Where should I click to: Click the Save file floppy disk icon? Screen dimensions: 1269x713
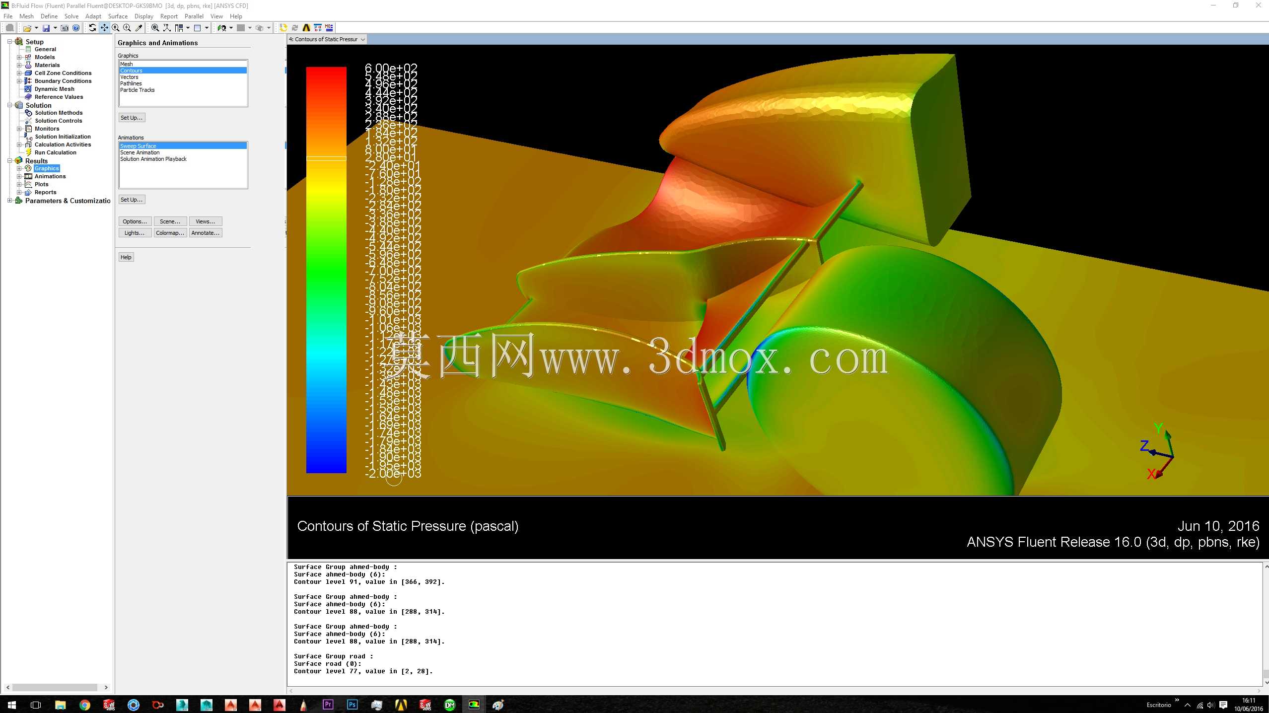[x=46, y=28]
